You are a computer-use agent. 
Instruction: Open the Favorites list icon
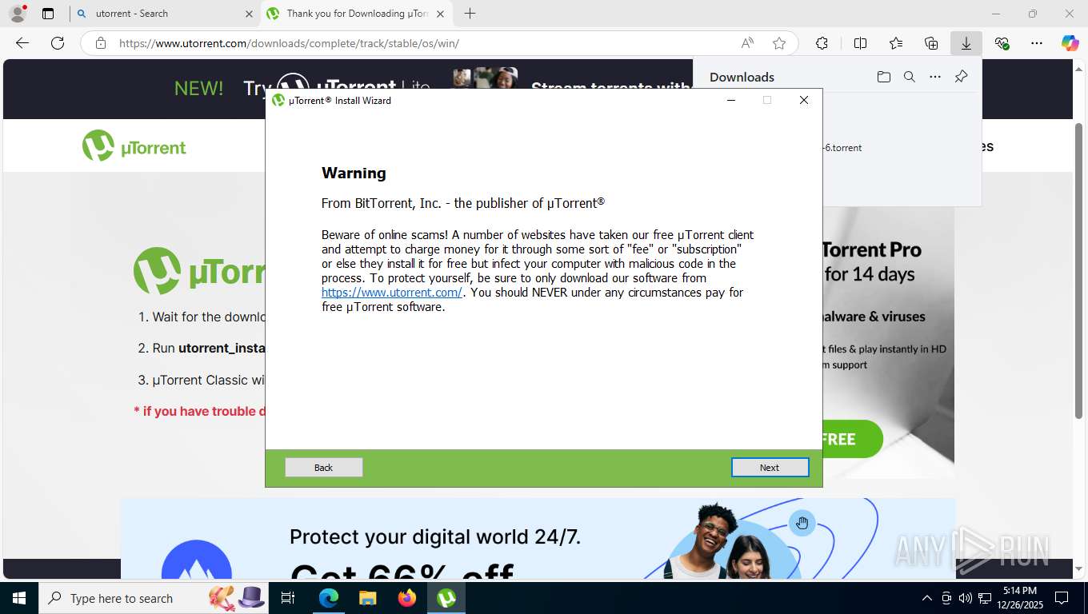tap(896, 43)
